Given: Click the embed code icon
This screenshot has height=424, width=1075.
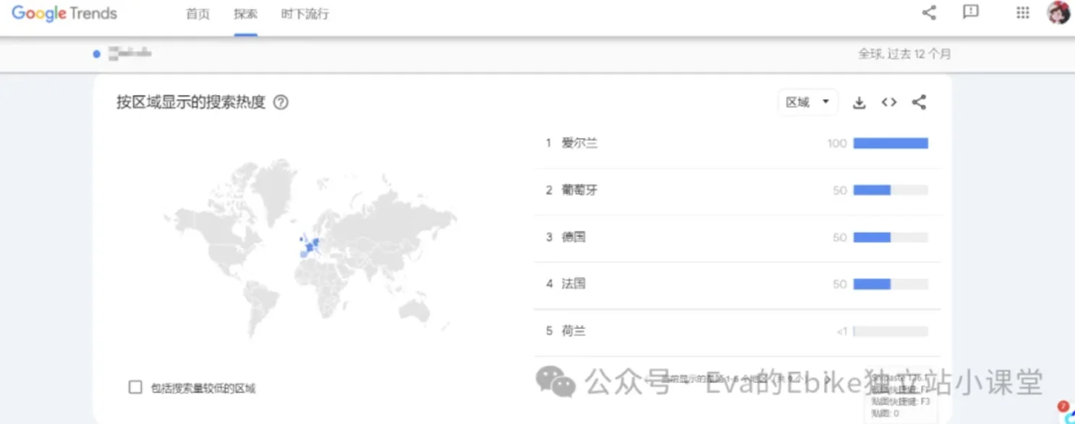Looking at the screenshot, I should coord(889,103).
